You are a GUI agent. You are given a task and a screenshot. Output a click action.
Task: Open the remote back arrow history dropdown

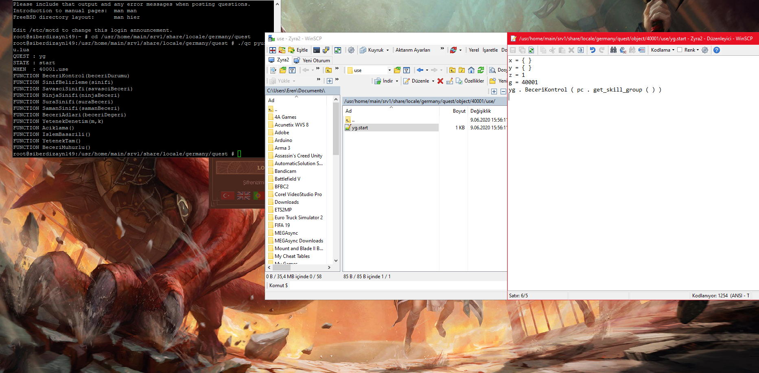tap(427, 70)
